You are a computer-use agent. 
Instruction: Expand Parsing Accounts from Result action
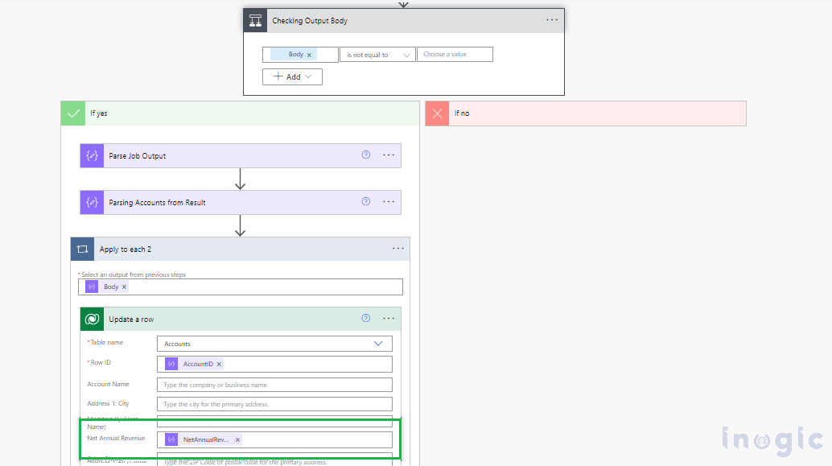pos(241,202)
